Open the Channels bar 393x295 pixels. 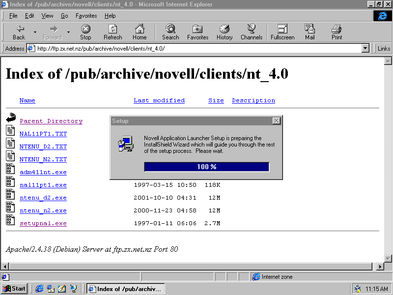click(x=252, y=32)
